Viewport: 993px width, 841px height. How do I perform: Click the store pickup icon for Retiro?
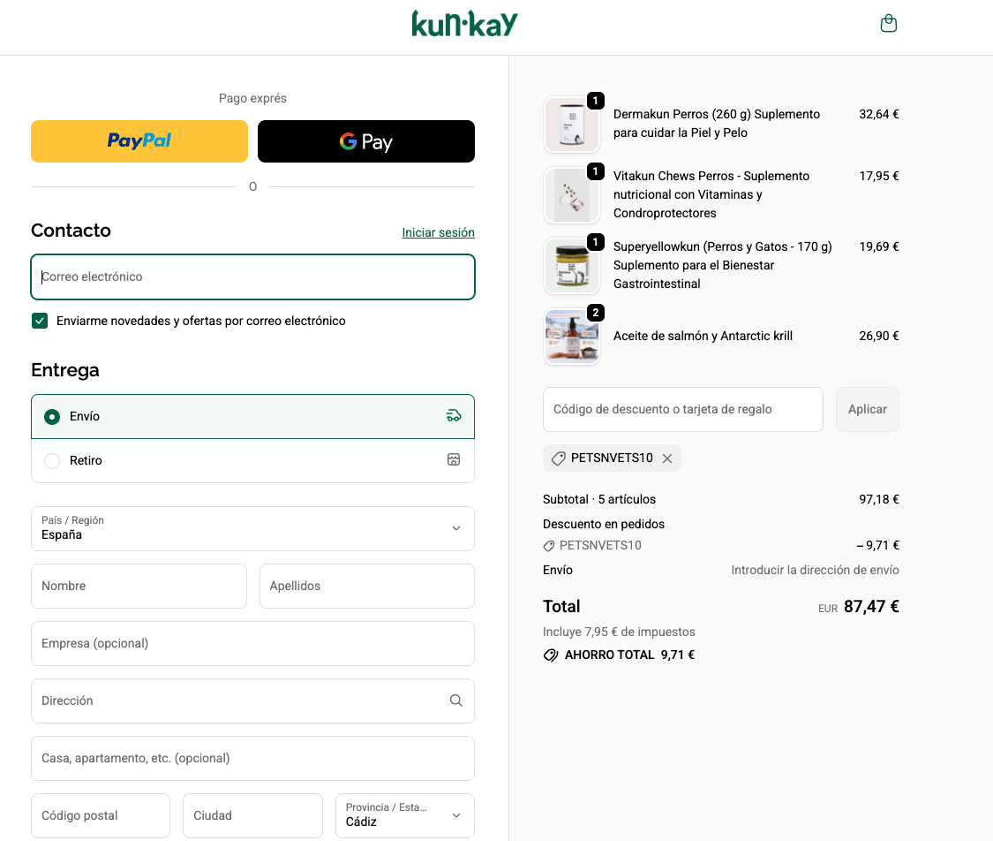454,460
